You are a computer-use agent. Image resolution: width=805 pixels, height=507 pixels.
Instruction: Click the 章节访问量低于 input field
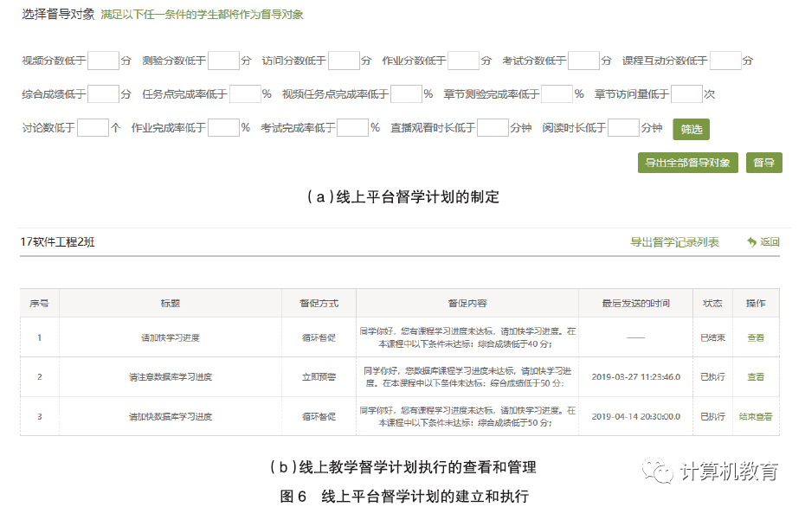[686, 94]
